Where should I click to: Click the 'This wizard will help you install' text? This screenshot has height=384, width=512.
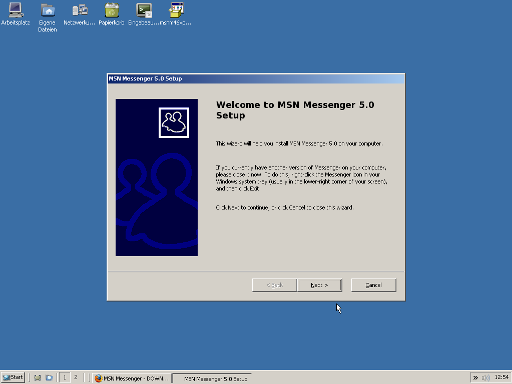point(299,143)
